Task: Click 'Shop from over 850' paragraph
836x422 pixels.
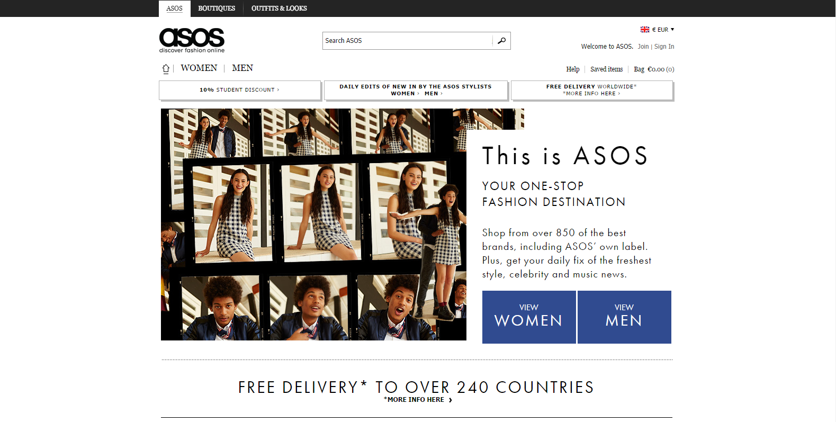Action: [567, 254]
